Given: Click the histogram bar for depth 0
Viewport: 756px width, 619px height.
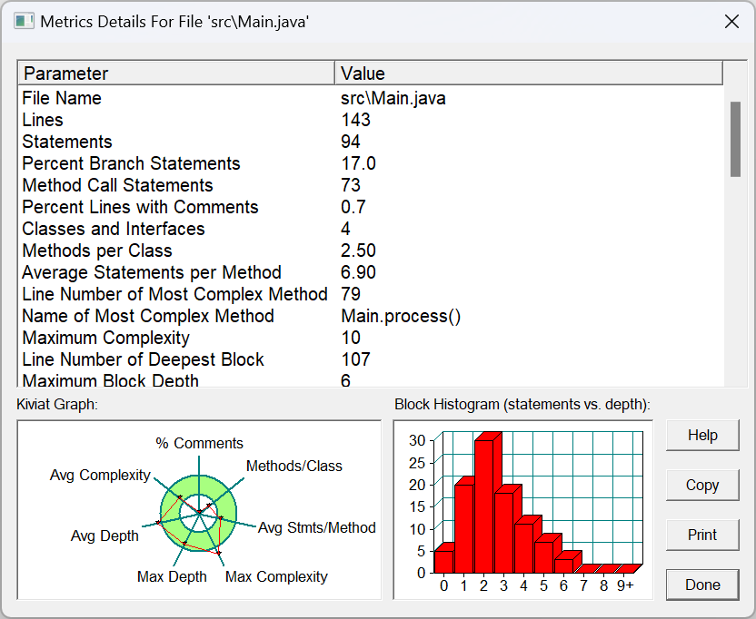Looking at the screenshot, I should (443, 561).
